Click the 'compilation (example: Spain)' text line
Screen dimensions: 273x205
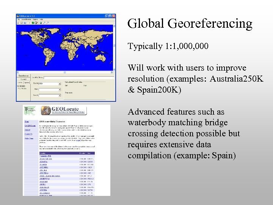coord(182,156)
